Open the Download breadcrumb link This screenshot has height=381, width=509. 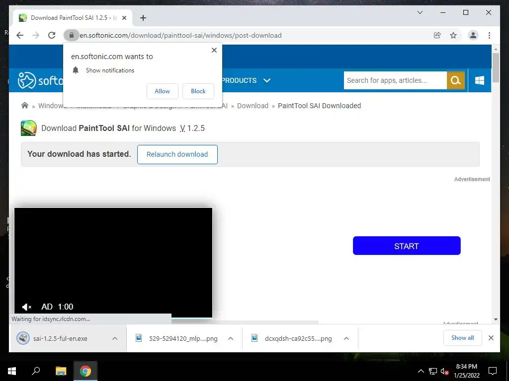[x=253, y=106]
